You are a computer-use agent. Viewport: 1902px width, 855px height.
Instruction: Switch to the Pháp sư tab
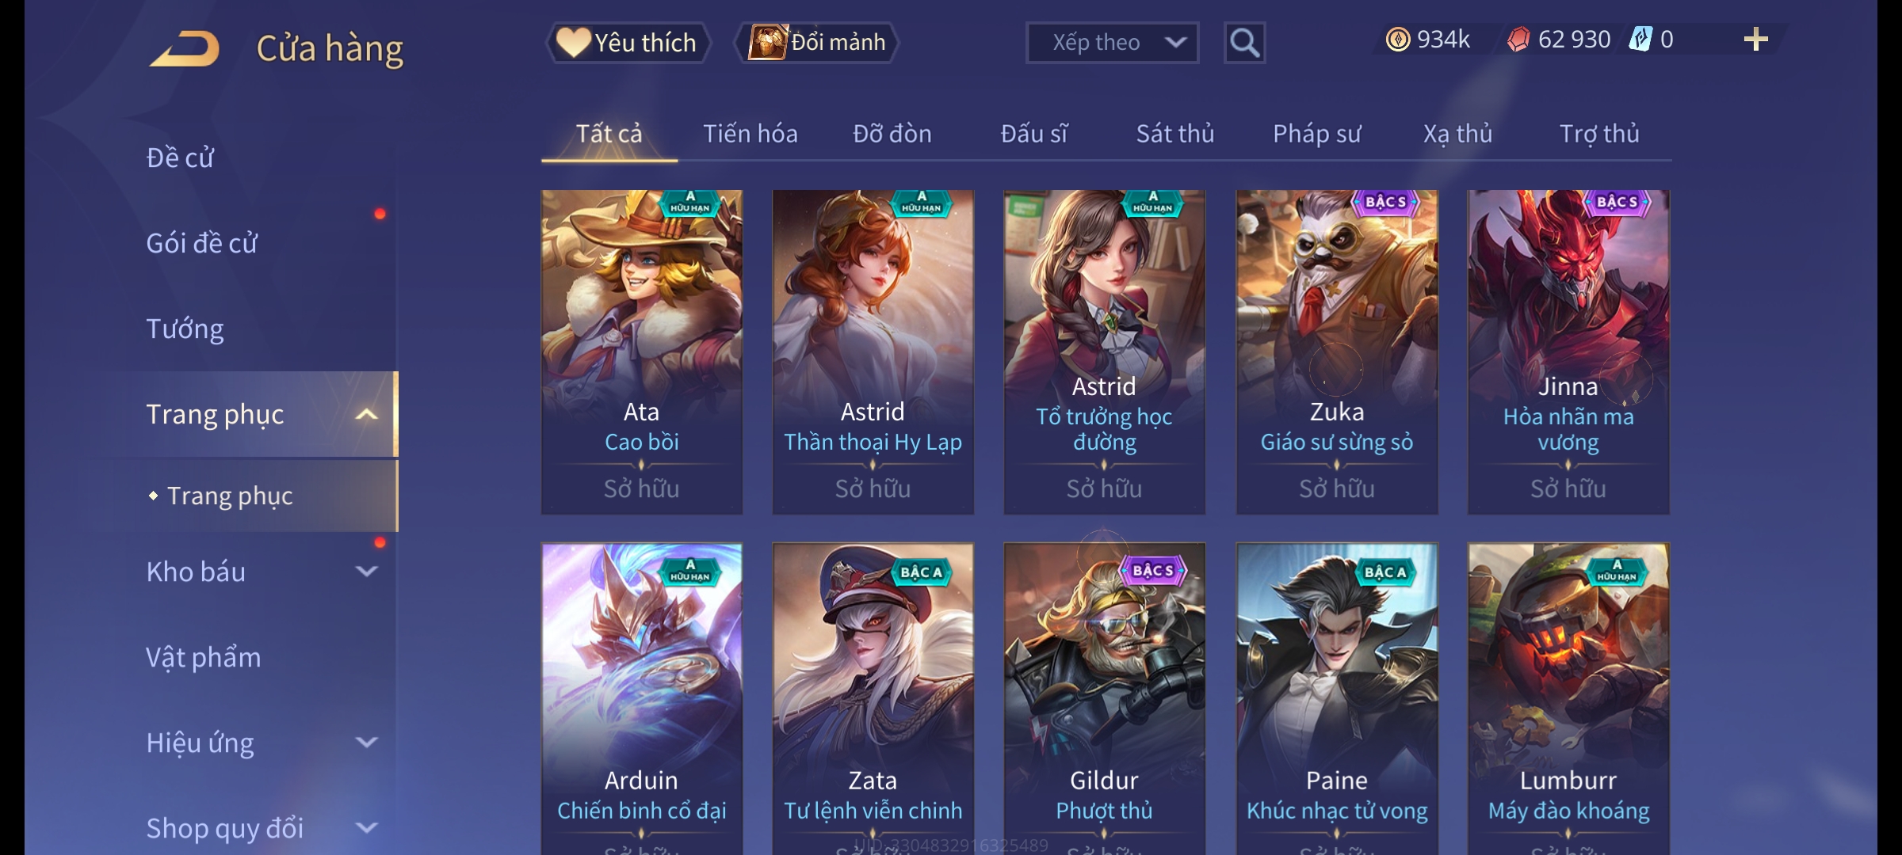1316,134
